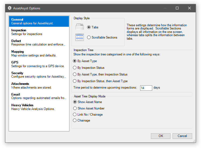
Task: Enable Show Asset Number display mode
Action: click(75, 108)
